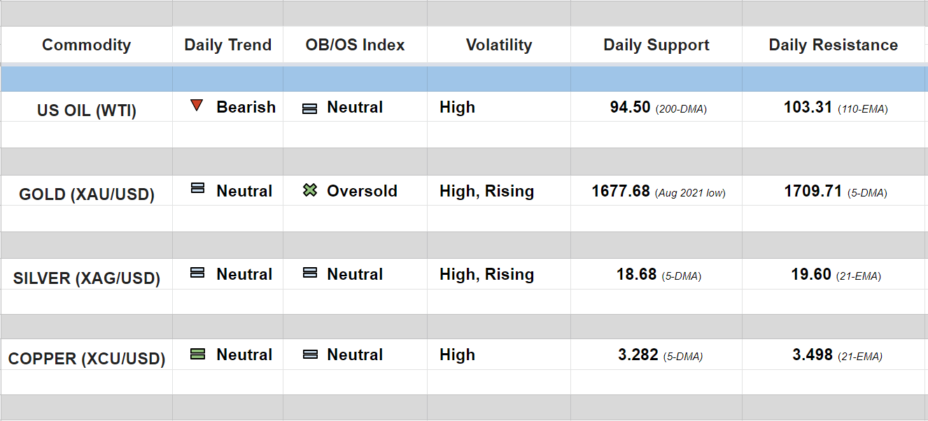928x421 pixels.
Task: Click the US OIL (WTI) row label
Action: click(87, 110)
